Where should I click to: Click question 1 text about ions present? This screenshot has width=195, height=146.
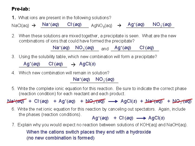tap(64, 18)
